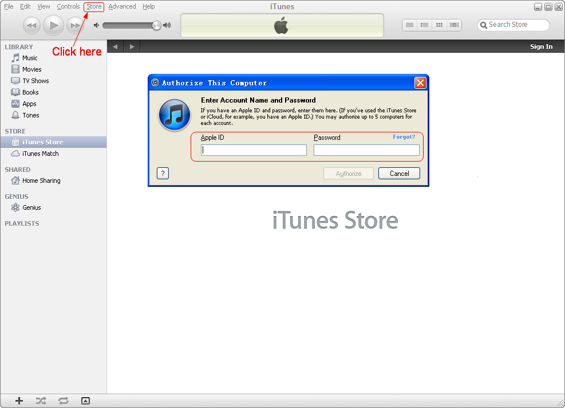Click the PLAYLISTS section header
565x408 pixels.
[x=22, y=223]
